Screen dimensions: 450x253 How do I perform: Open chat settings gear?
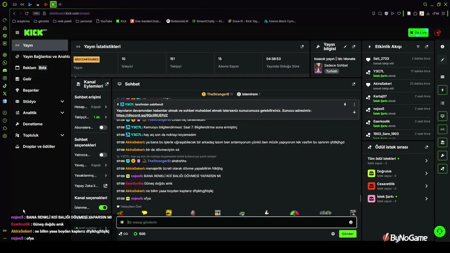(x=333, y=234)
